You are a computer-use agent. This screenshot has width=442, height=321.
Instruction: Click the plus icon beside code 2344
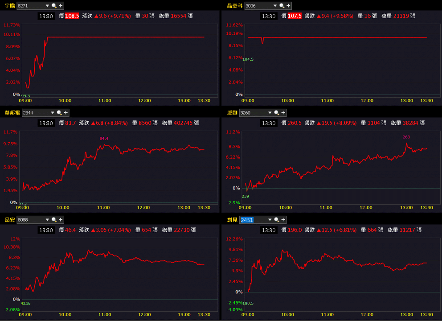[65, 112]
